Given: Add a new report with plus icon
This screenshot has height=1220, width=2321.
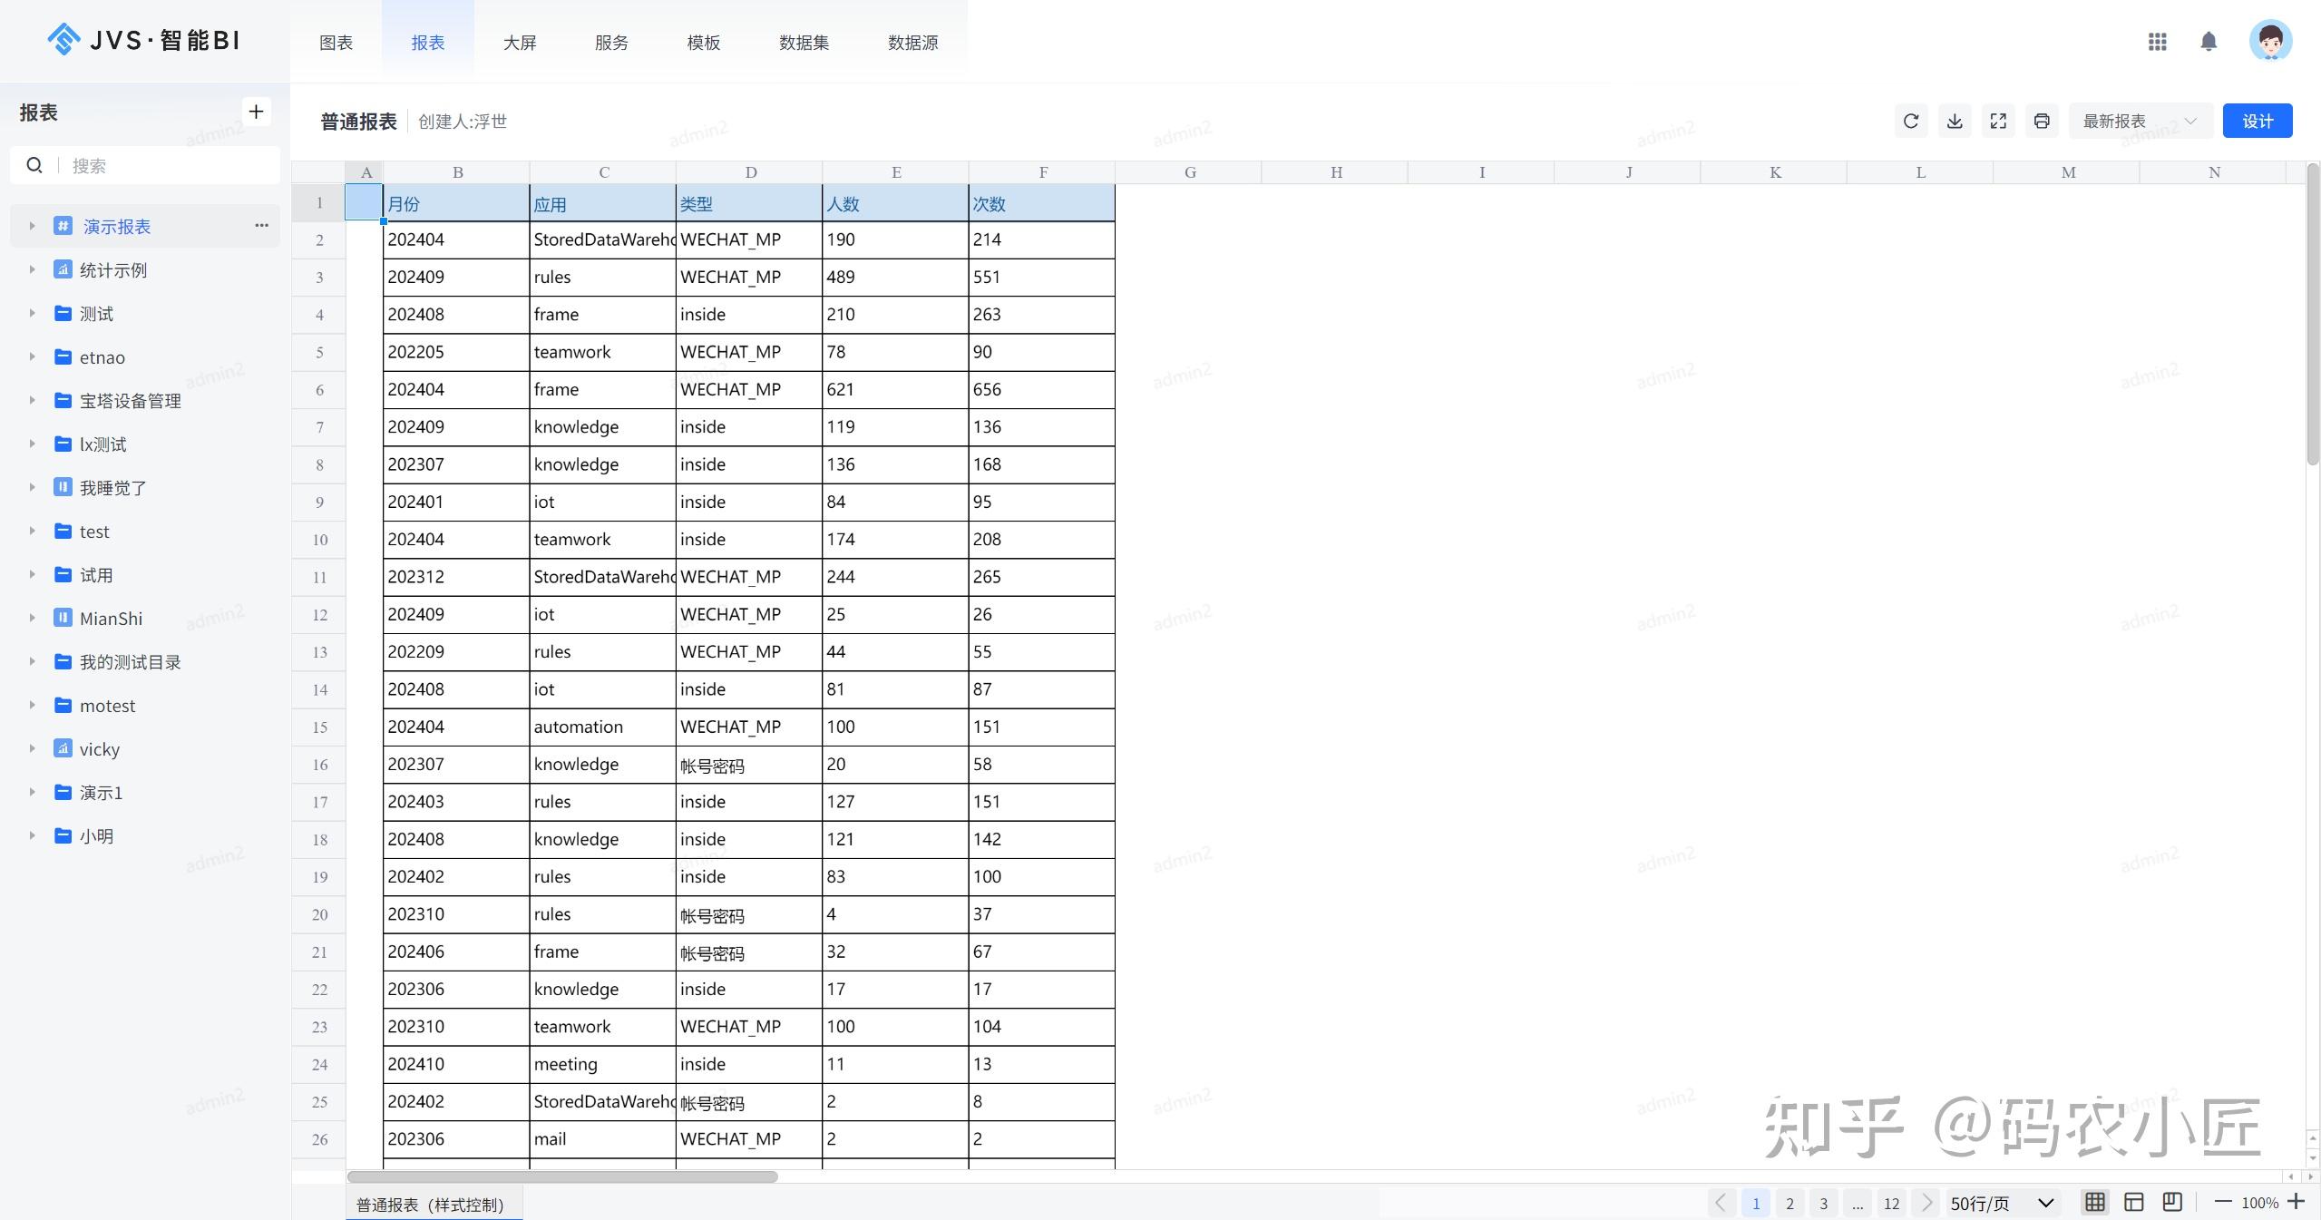Looking at the screenshot, I should pyautogui.click(x=256, y=112).
